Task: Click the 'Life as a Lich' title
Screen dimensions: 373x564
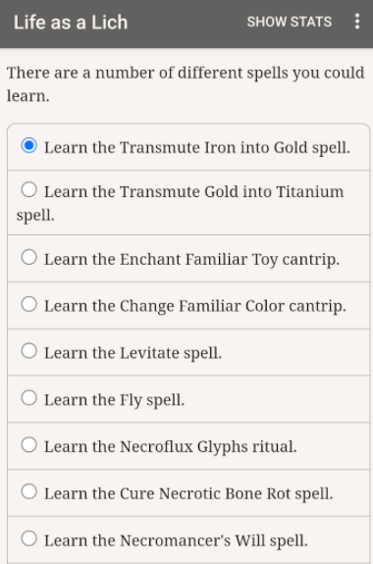Action: (71, 23)
